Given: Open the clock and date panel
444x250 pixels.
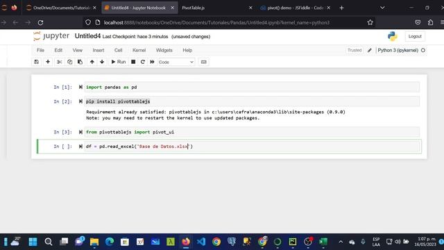Looking at the screenshot, I should (x=425, y=242).
